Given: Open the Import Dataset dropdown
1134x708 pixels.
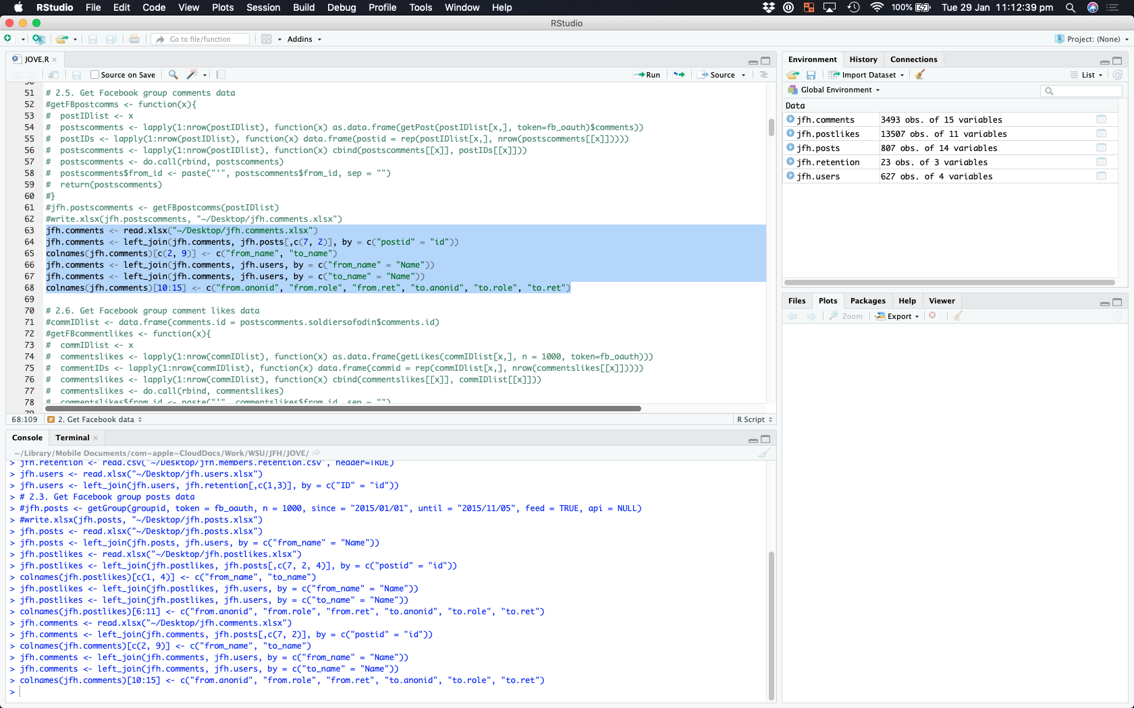Looking at the screenshot, I should (x=867, y=75).
